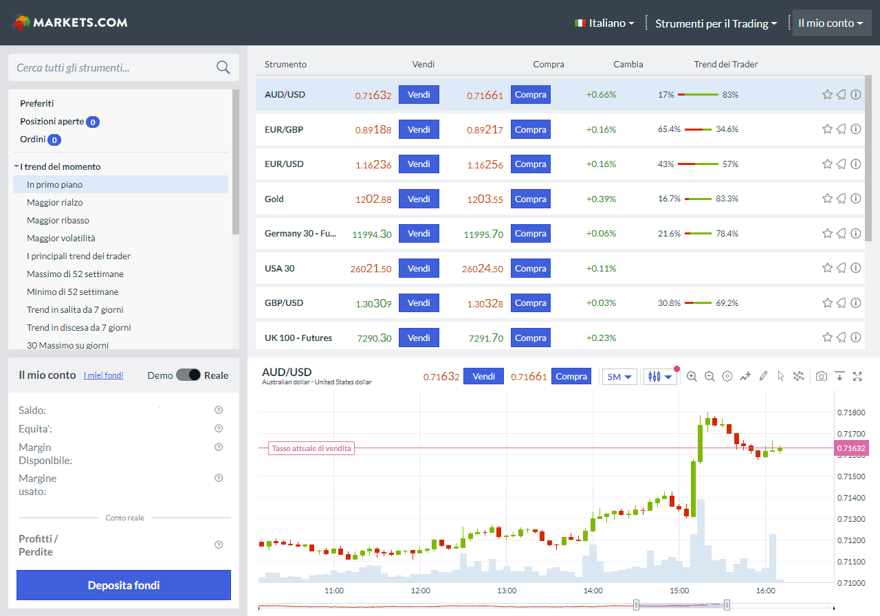Select the pencil drawing tool
This screenshot has width=880, height=616.
point(763,376)
